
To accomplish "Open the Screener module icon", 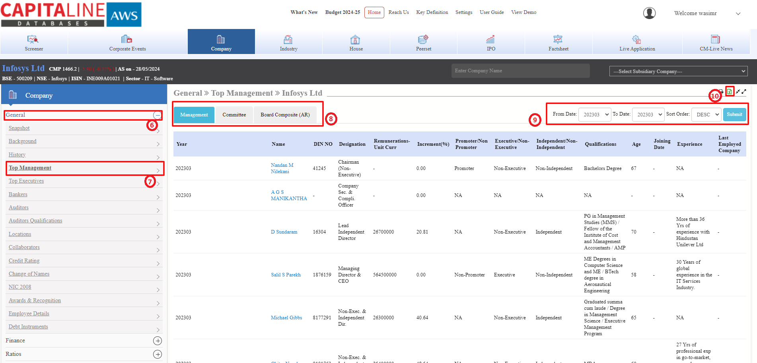I will pos(33,39).
